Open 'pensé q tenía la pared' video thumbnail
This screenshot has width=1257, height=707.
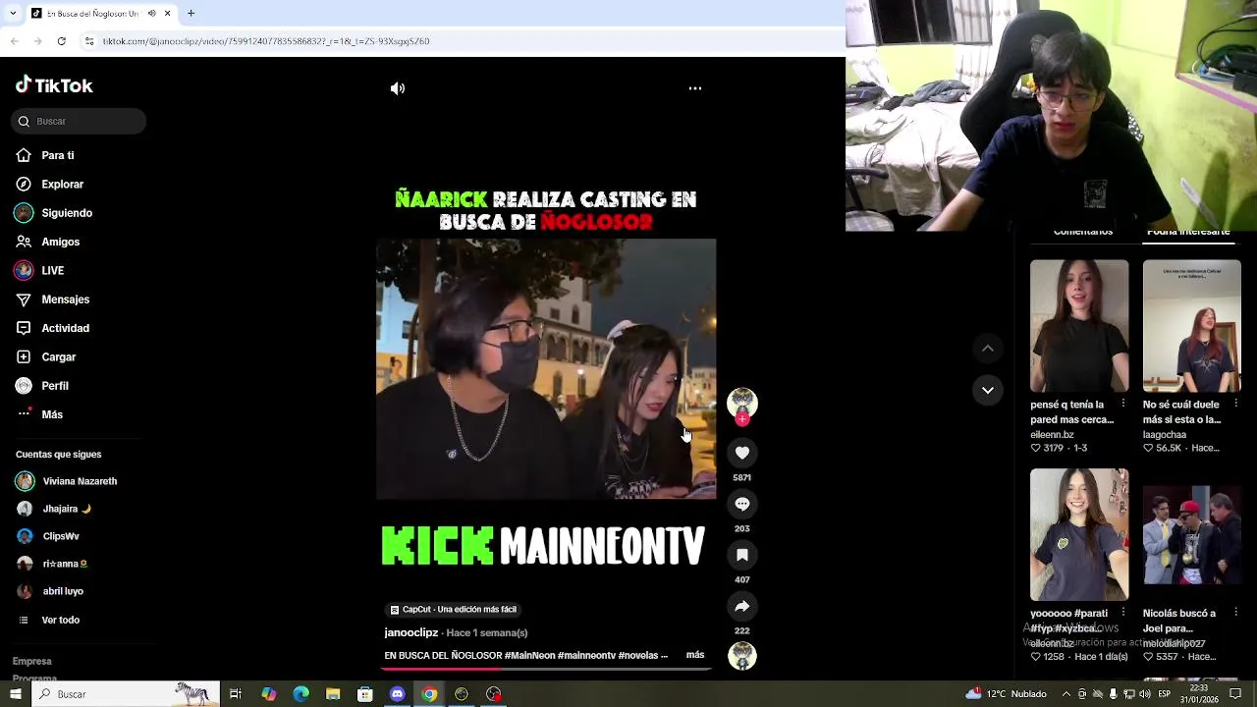coord(1079,325)
